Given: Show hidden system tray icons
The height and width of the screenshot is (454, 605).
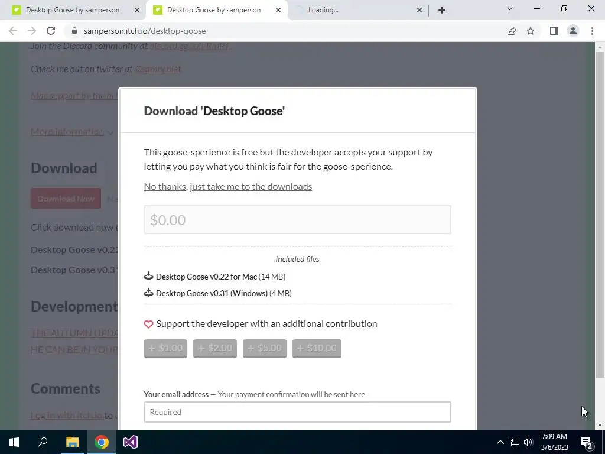Looking at the screenshot, I should pos(500,442).
